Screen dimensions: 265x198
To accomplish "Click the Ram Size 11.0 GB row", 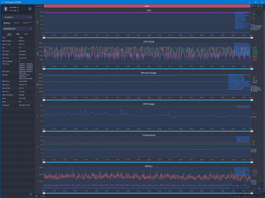I will tap(18, 92).
